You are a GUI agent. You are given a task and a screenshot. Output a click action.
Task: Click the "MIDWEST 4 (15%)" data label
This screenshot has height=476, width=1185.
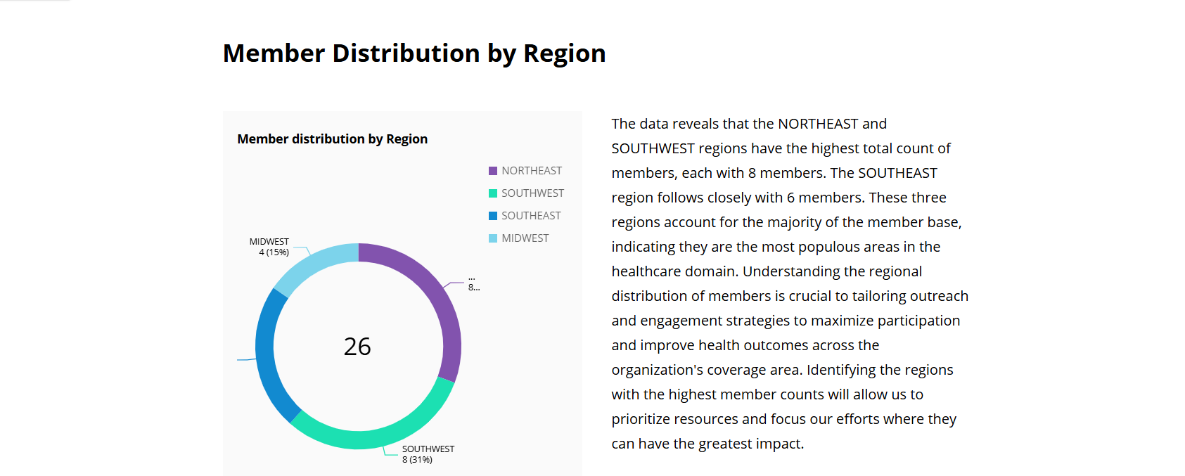click(x=270, y=247)
